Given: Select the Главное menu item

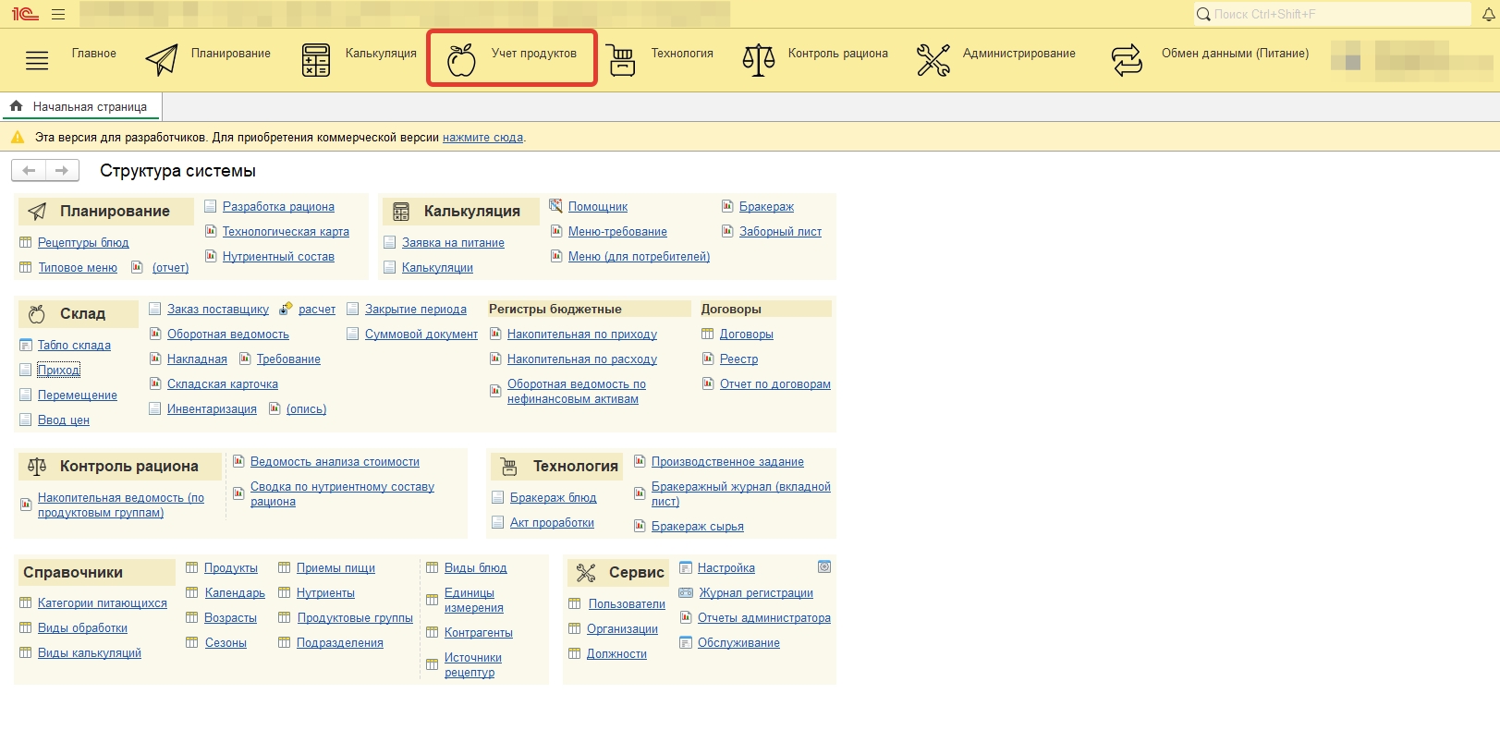Looking at the screenshot, I should click(94, 54).
